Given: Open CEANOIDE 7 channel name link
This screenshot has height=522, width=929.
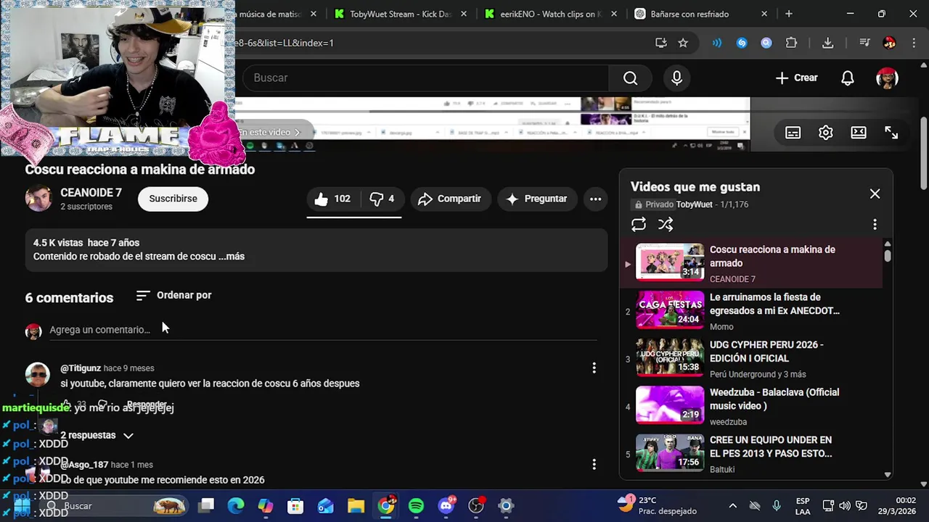Looking at the screenshot, I should (x=91, y=193).
